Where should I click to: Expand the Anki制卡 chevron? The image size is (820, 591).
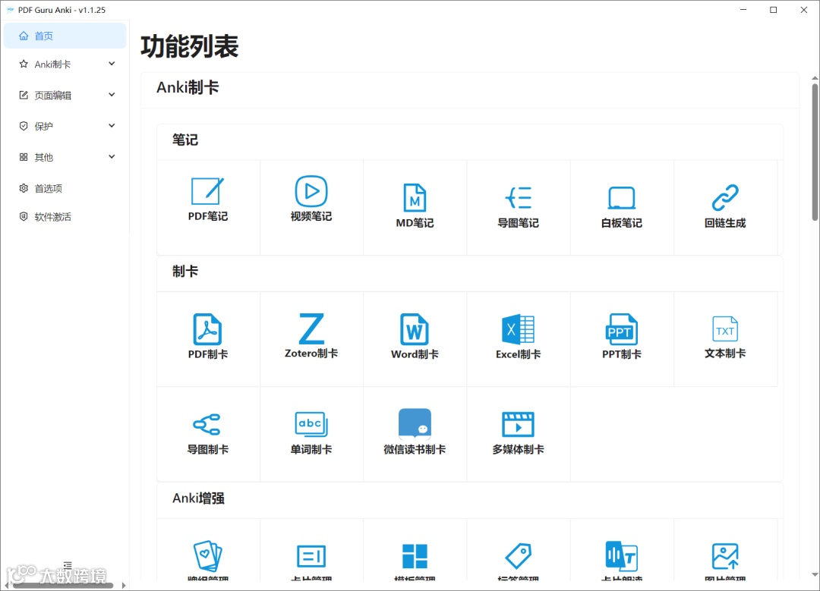(112, 64)
